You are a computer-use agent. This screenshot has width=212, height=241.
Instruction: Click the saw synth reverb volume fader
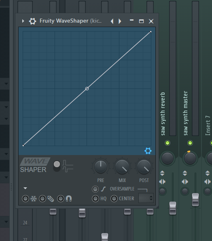(173, 208)
